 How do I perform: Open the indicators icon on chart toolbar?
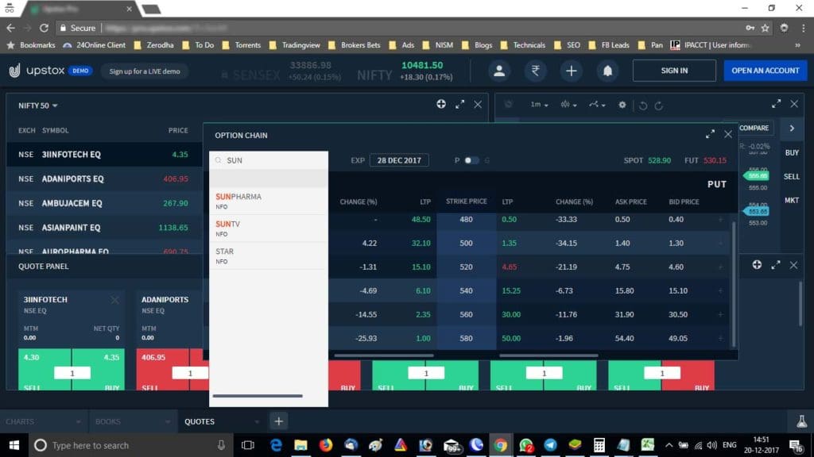point(566,105)
